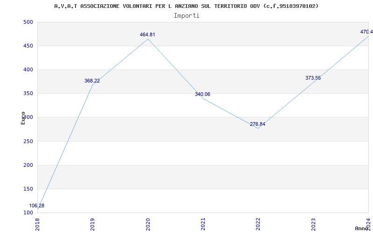The width and height of the screenshot is (373, 233).
Task: Click the 150 y-axis tick label
Action: point(28,189)
